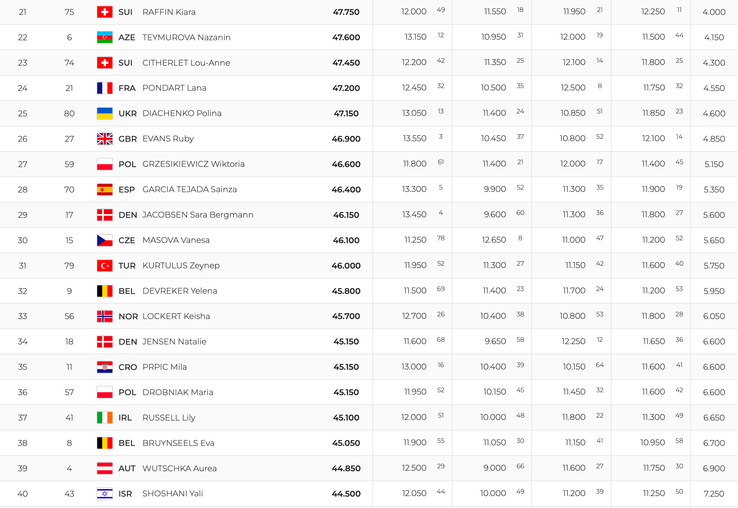Click the Turkish flag next to KURTULUS Zeynep
Viewport: 738px width, 508px height.
click(x=105, y=265)
